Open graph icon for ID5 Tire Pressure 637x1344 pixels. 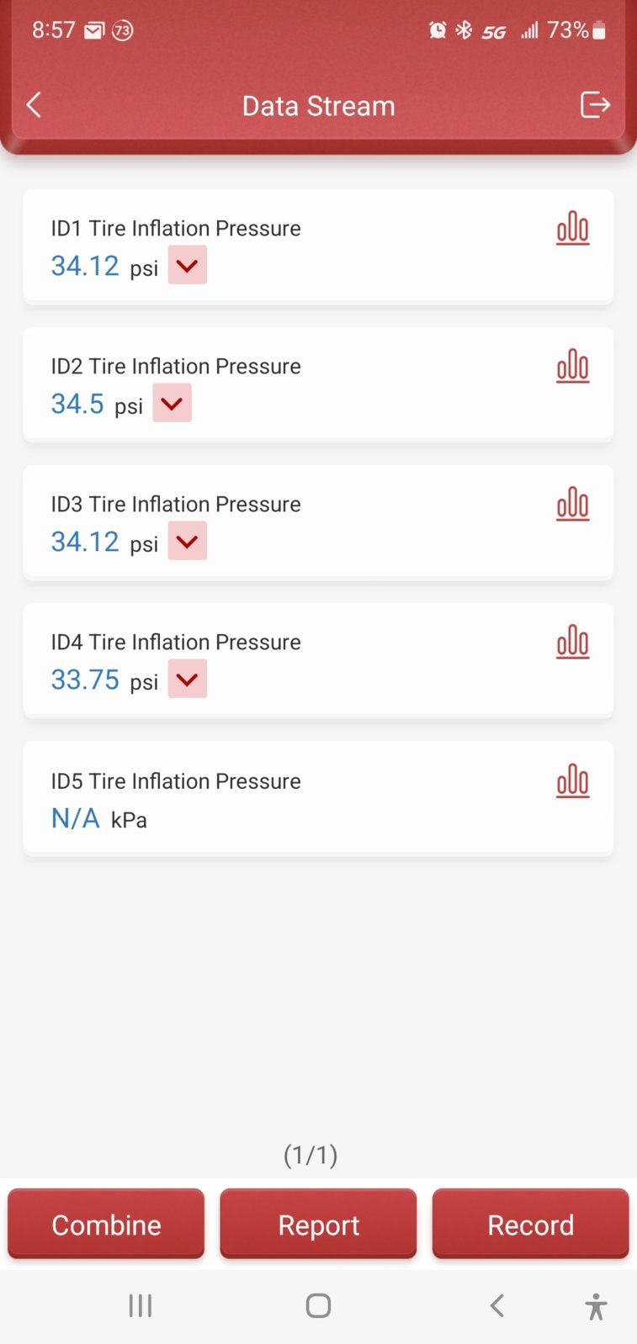[572, 780]
